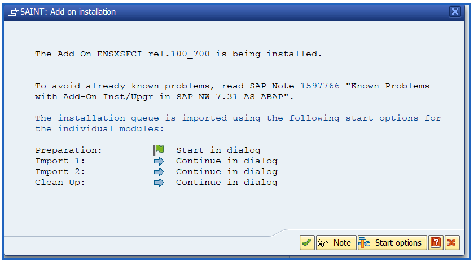Open the dialog menu icon beside SAINT title
The height and width of the screenshot is (262, 474).
pyautogui.click(x=13, y=12)
